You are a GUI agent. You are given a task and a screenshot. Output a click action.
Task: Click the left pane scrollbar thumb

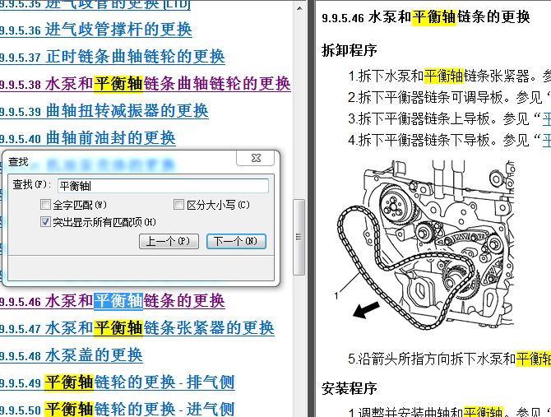tap(299, 237)
